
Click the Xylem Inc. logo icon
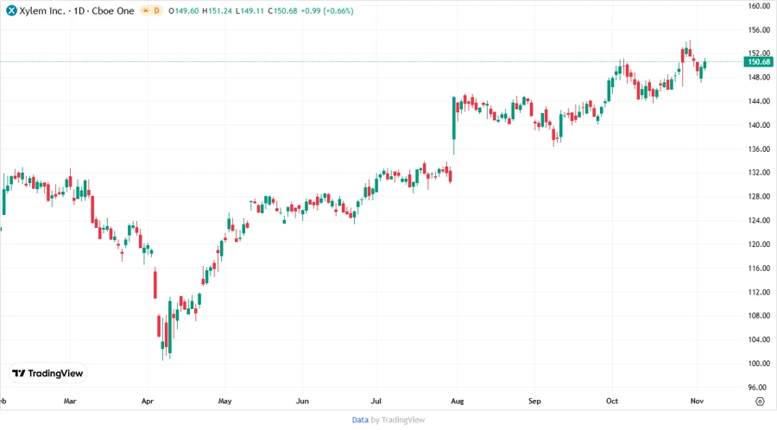coord(11,10)
